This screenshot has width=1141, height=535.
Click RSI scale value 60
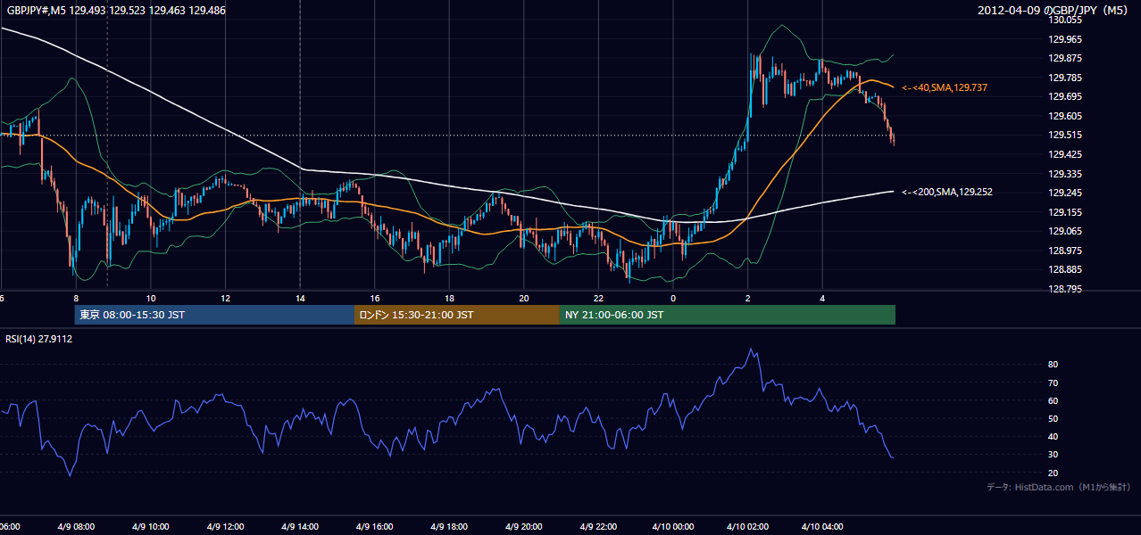[x=1053, y=400]
